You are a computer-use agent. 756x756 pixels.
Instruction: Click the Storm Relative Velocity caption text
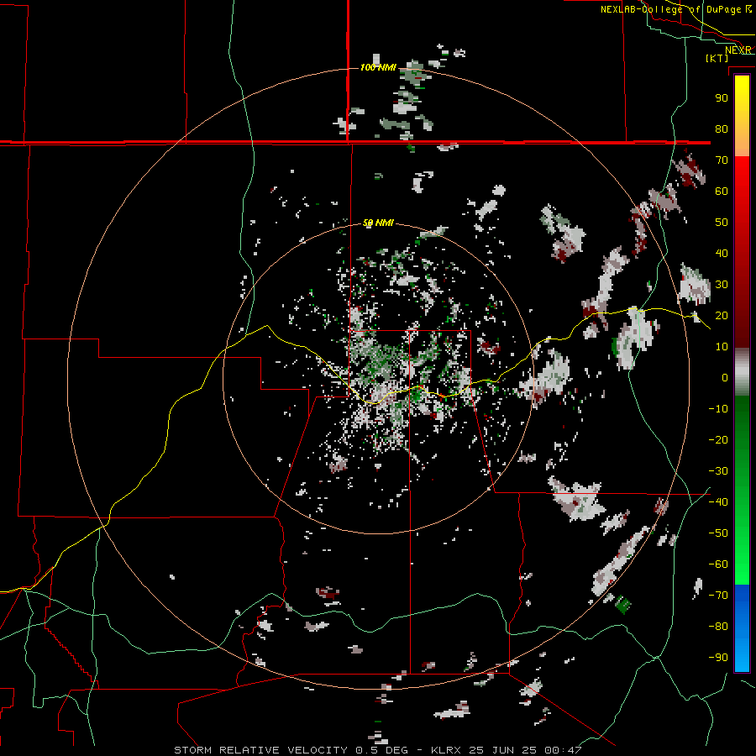tap(377, 750)
